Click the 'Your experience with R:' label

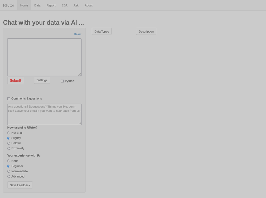[x=24, y=155]
